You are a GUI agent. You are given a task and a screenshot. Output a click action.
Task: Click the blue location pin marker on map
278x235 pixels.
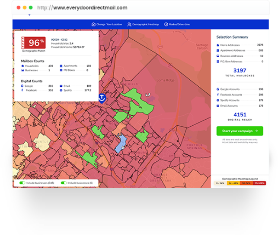(102, 98)
